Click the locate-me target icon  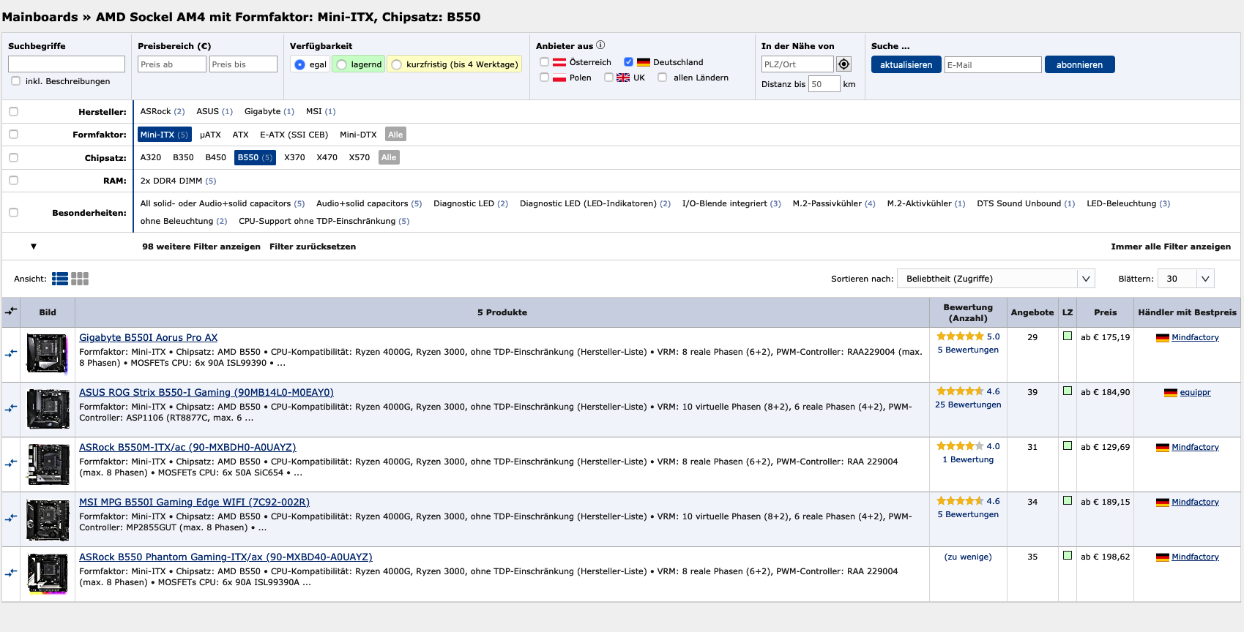(843, 64)
